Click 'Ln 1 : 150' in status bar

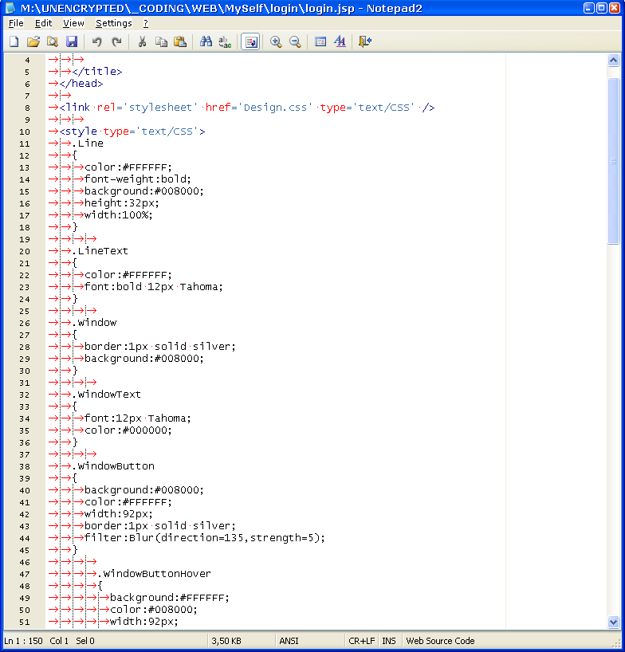click(23, 641)
